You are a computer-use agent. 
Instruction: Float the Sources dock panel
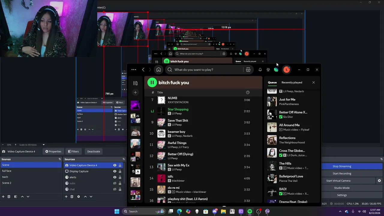pos(124,159)
